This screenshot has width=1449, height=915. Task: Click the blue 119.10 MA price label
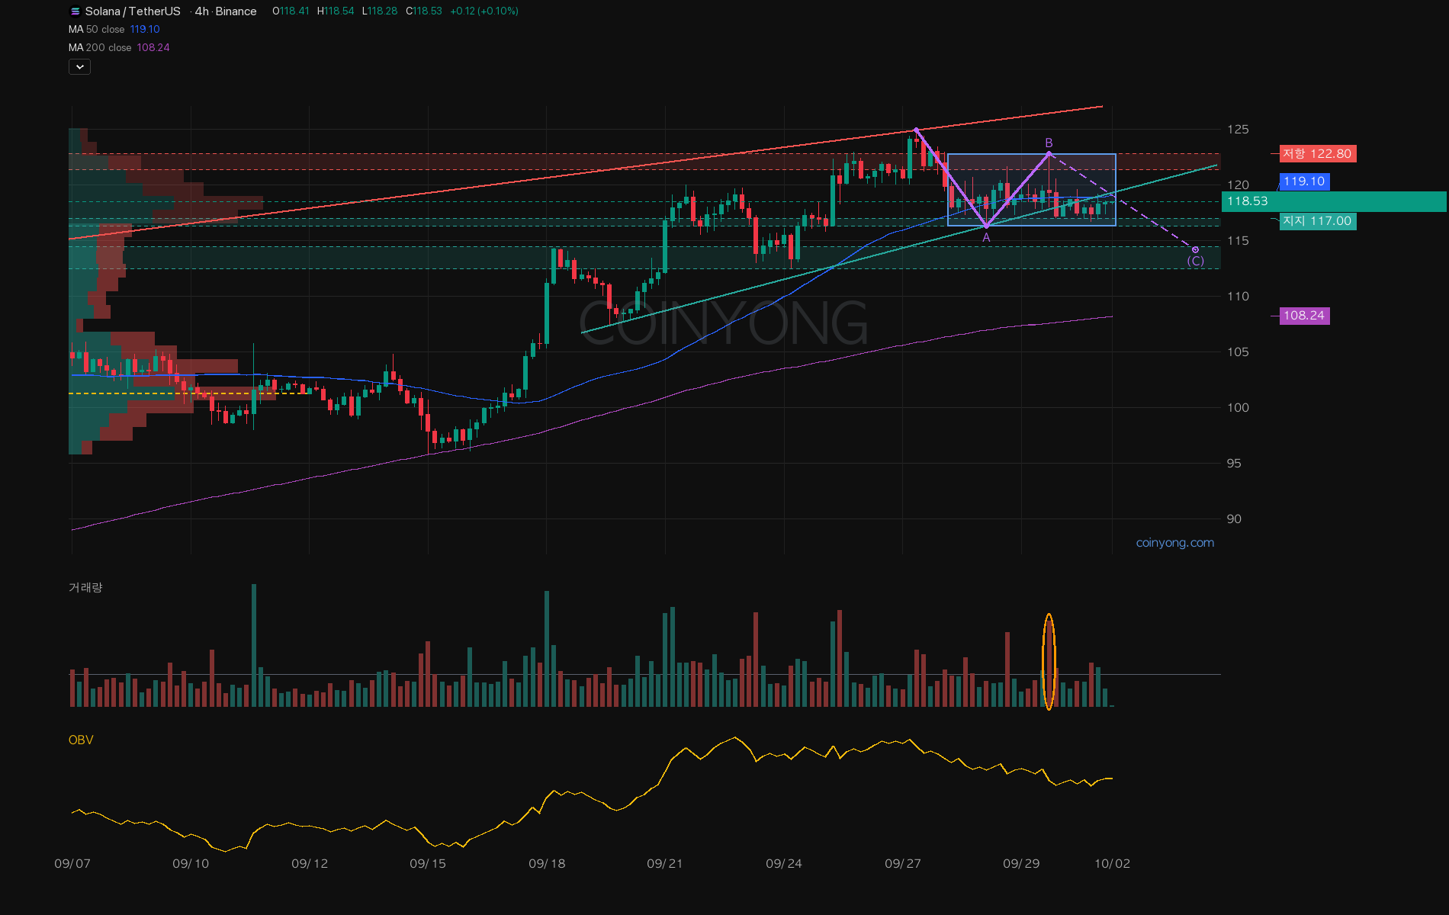(1304, 181)
